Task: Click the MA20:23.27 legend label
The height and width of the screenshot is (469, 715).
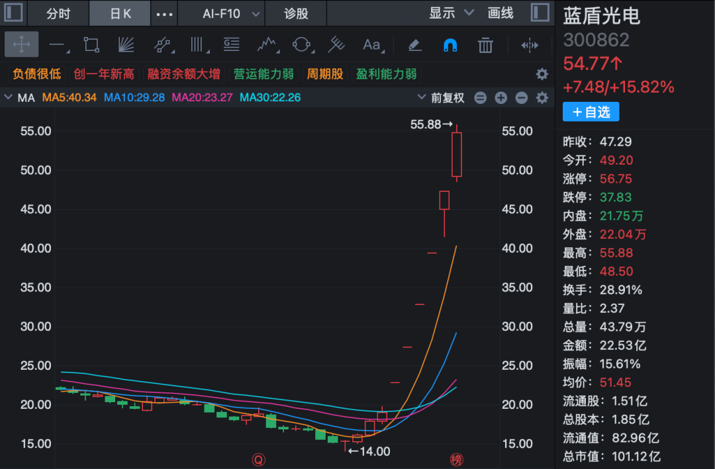Action: pyautogui.click(x=202, y=97)
